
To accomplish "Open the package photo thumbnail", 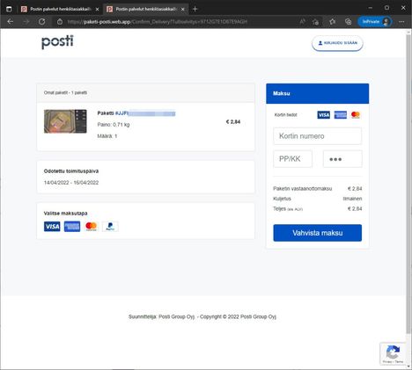I will tap(65, 121).
